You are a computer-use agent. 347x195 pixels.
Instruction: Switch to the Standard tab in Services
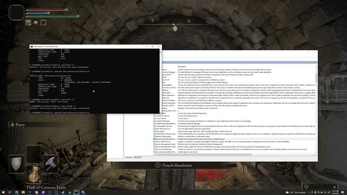137,157
